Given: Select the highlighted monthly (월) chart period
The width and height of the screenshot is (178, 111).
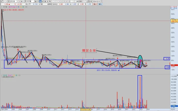Looking at the screenshot, I should tap(40, 1).
